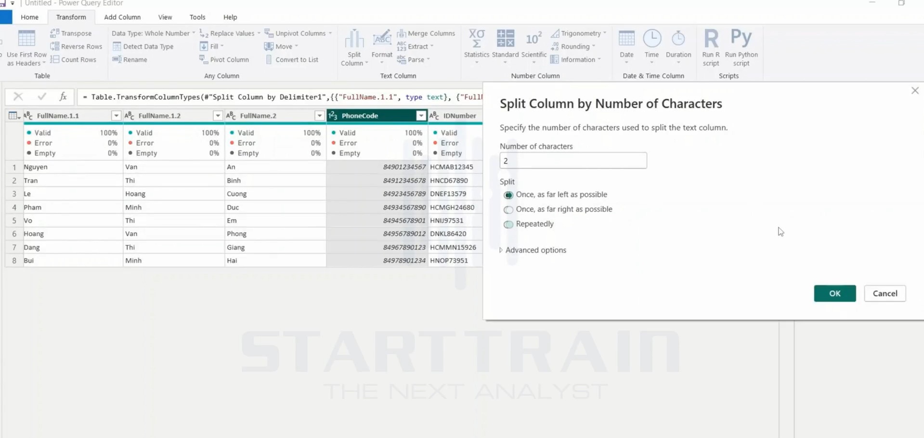Click the formula bar text

[281, 97]
